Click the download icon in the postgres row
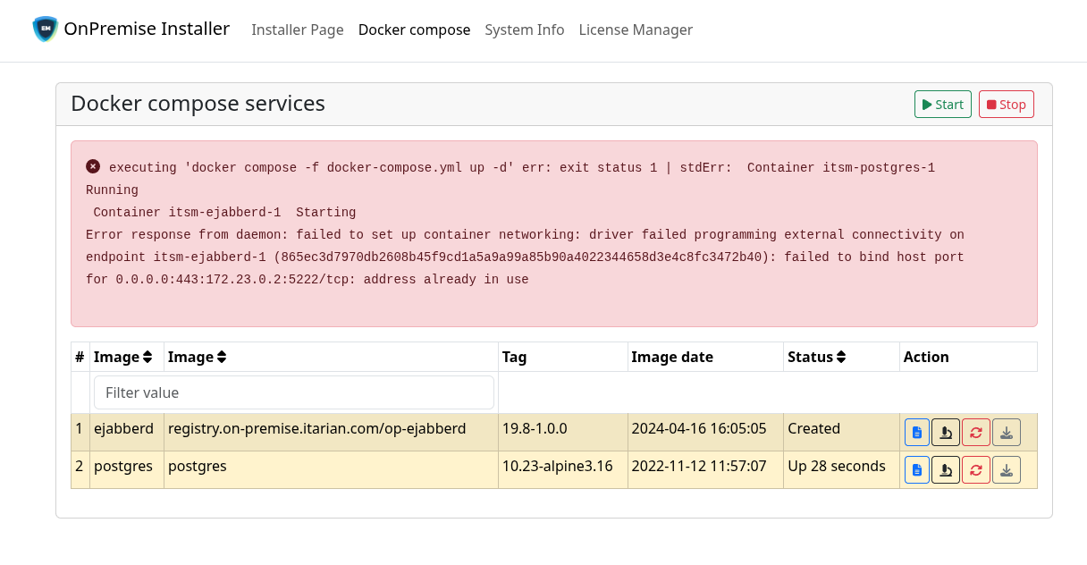This screenshot has height=565, width=1087. 1007,469
